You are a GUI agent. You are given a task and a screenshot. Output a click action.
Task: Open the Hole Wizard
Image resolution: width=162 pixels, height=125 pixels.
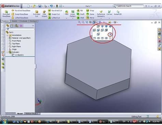[x=44, y=14]
